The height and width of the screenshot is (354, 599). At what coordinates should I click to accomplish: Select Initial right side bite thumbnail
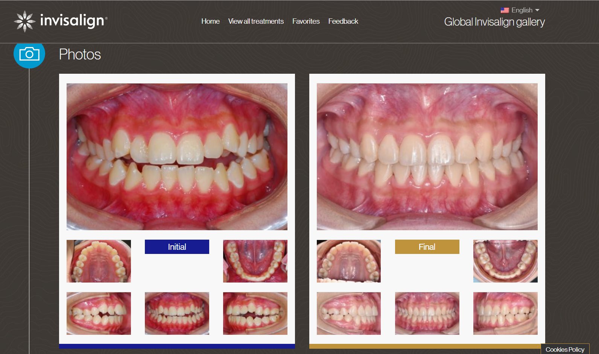point(99,313)
